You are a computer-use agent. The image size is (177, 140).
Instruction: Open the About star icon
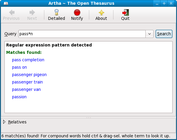pos(101,12)
